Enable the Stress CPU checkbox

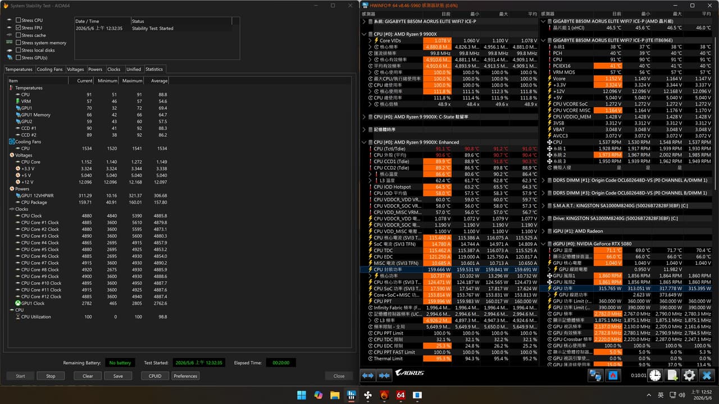point(19,20)
